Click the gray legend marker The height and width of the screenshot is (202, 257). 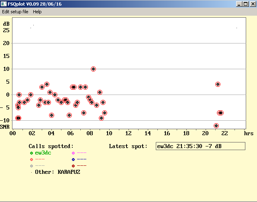pyautogui.click(x=31, y=166)
